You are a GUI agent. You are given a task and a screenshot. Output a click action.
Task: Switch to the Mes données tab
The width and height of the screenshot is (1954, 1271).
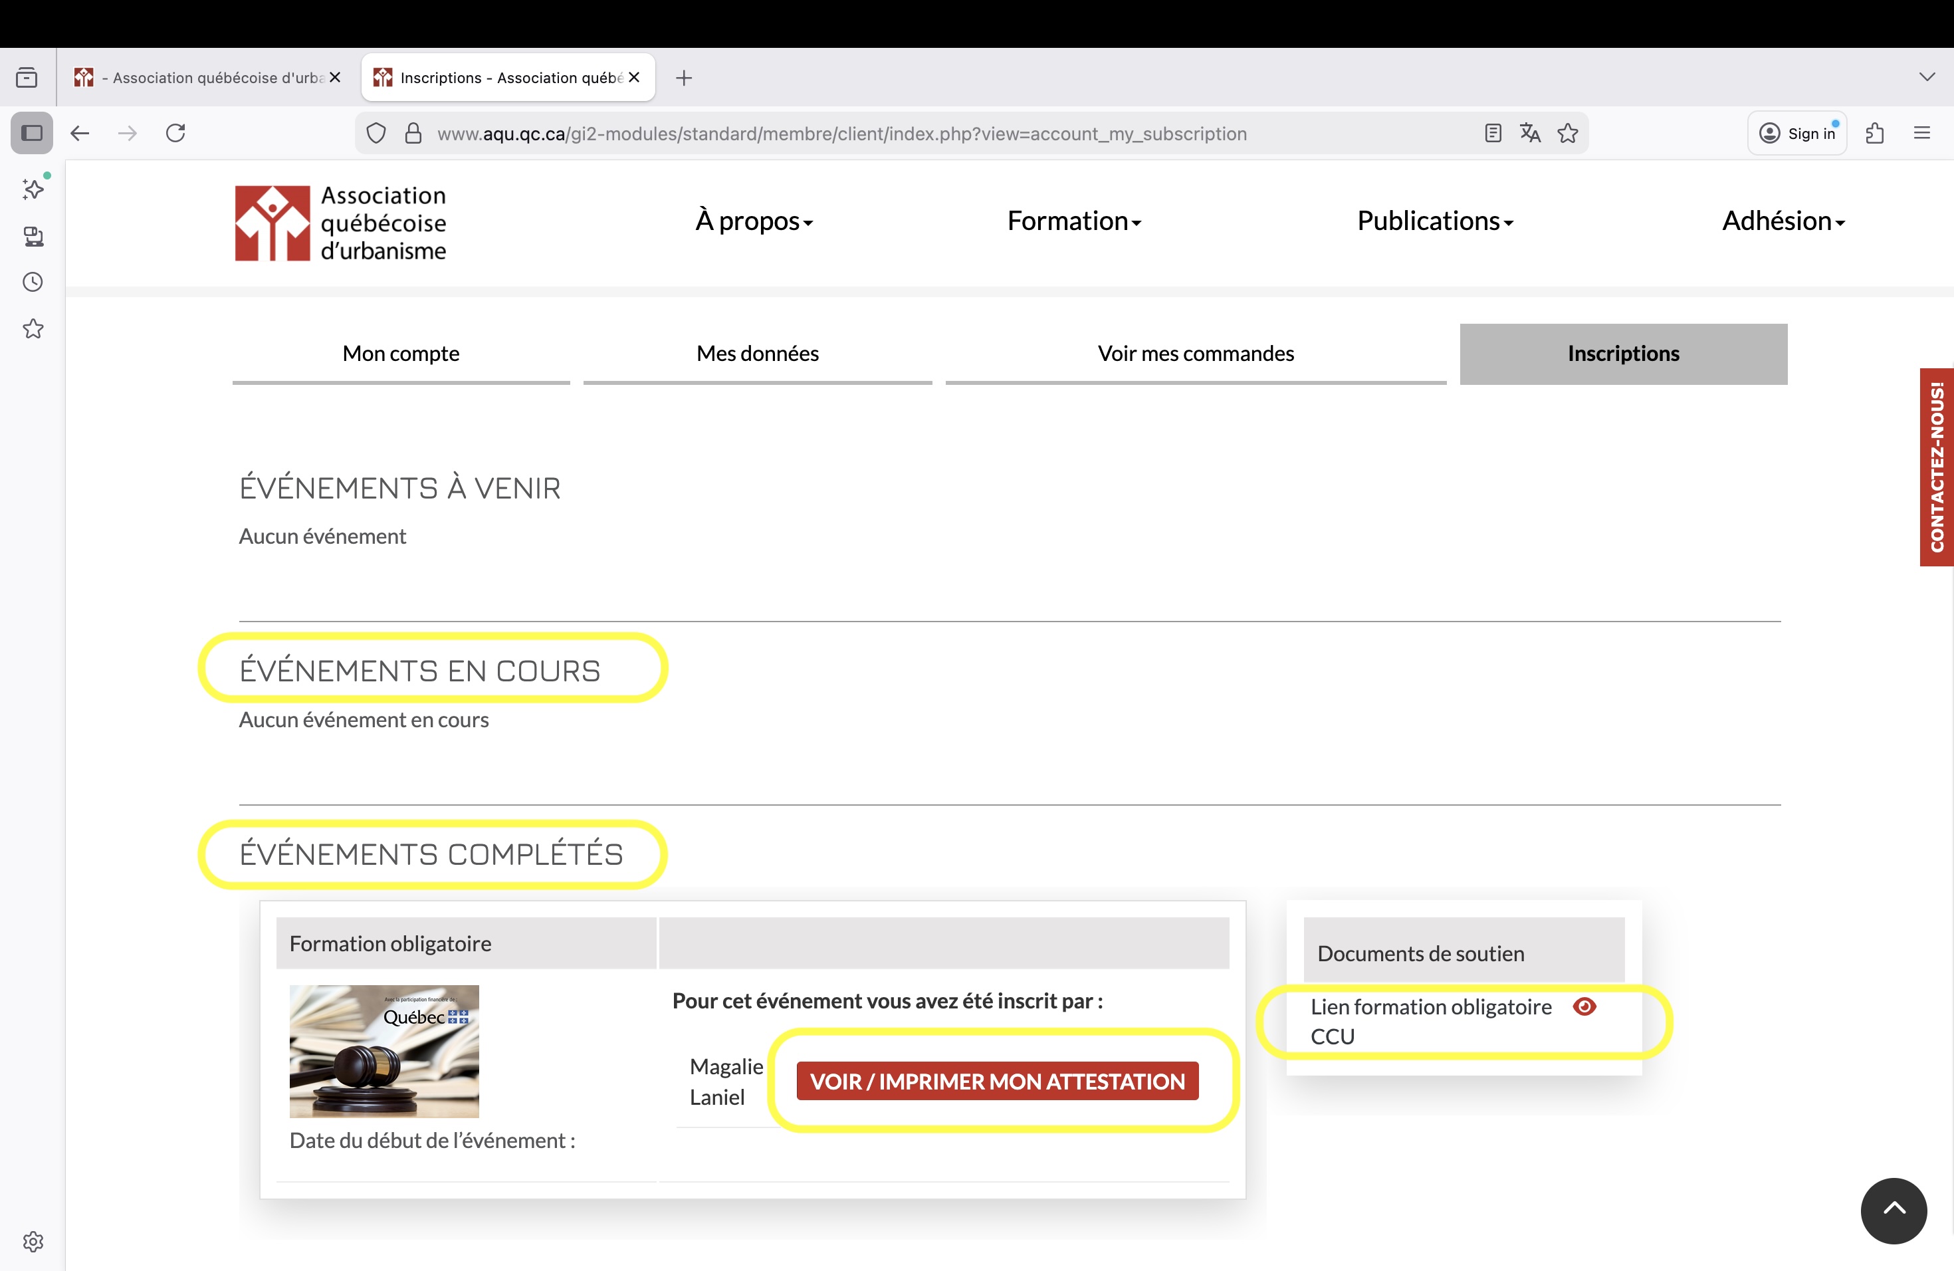[757, 354]
